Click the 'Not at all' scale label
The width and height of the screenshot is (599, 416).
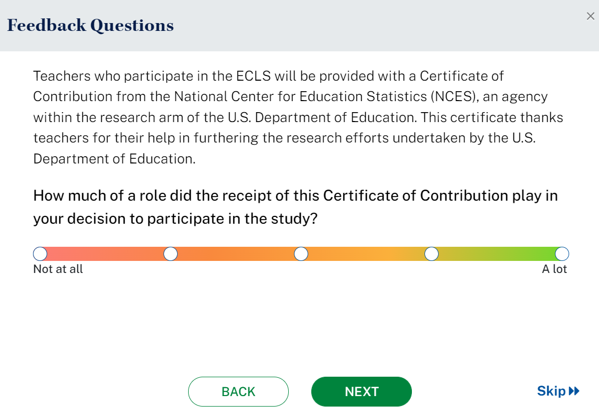click(x=58, y=269)
